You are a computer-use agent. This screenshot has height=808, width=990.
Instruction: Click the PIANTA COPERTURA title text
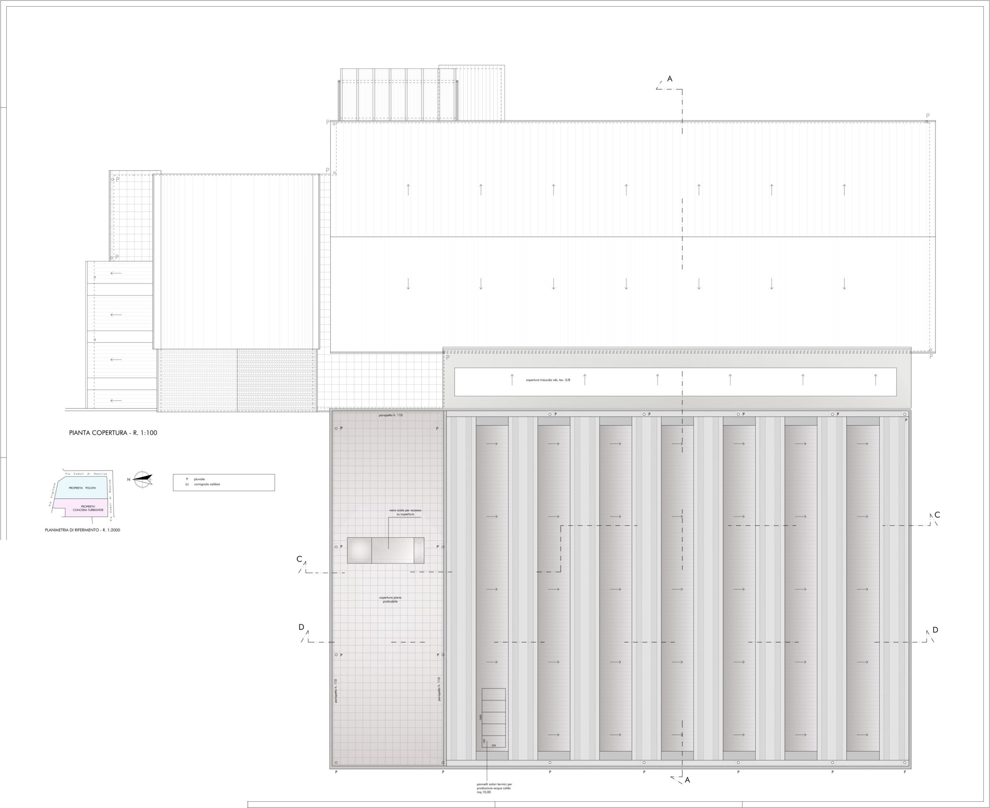tap(113, 433)
